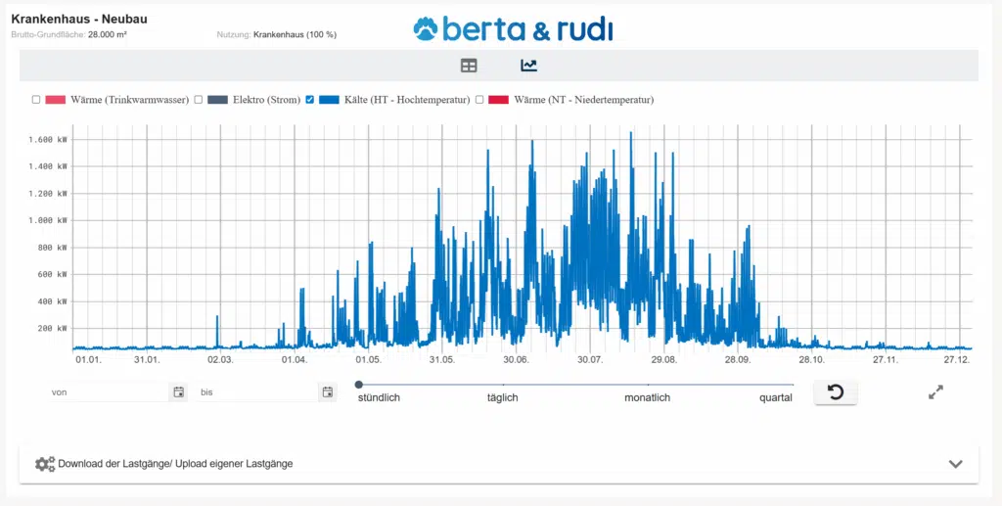1002x506 pixels.
Task: Click the 'von' start date field
Action: coord(108,392)
